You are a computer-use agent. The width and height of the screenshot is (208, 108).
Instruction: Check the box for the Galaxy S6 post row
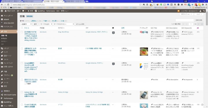point(22,92)
